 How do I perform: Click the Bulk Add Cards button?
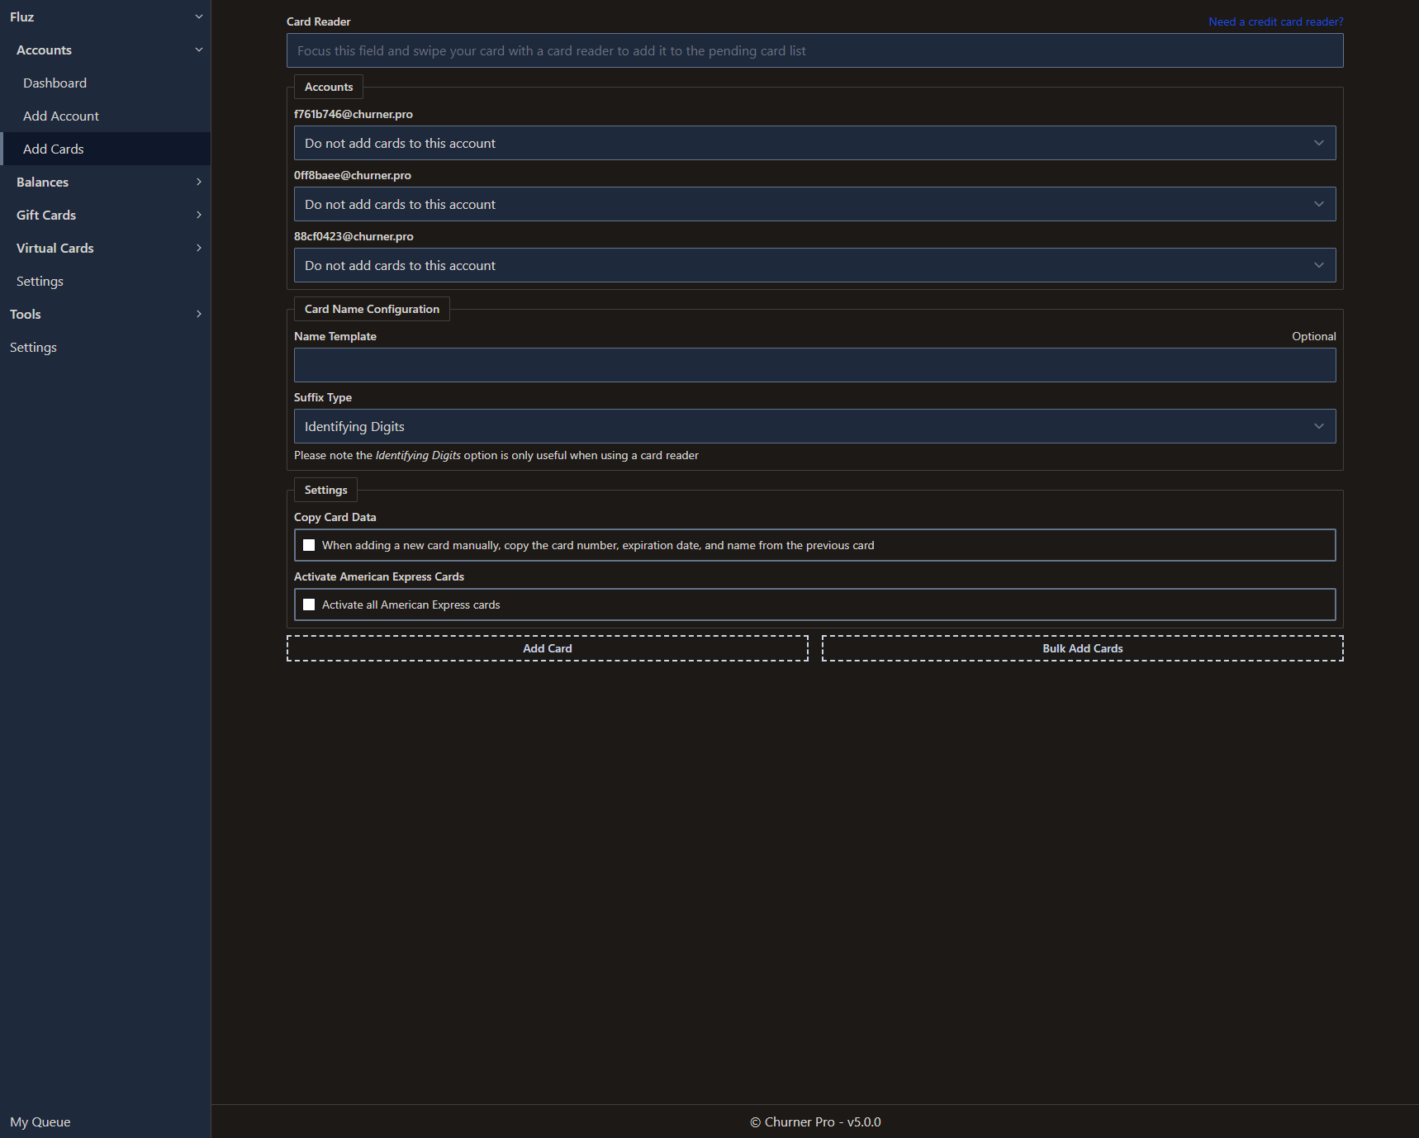pyautogui.click(x=1082, y=648)
